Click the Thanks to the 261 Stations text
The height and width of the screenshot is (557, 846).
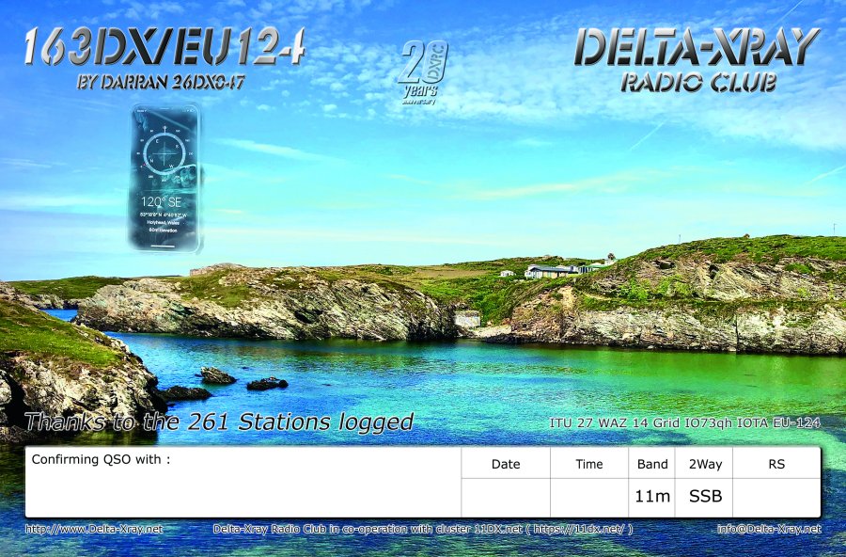pyautogui.click(x=219, y=422)
